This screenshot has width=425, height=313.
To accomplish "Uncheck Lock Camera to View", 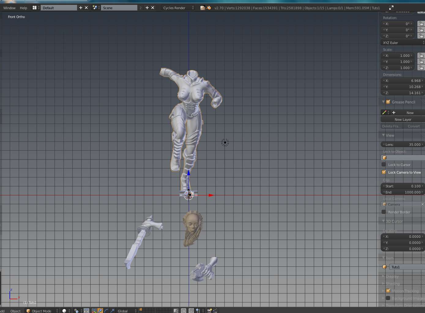I will pyautogui.click(x=384, y=172).
